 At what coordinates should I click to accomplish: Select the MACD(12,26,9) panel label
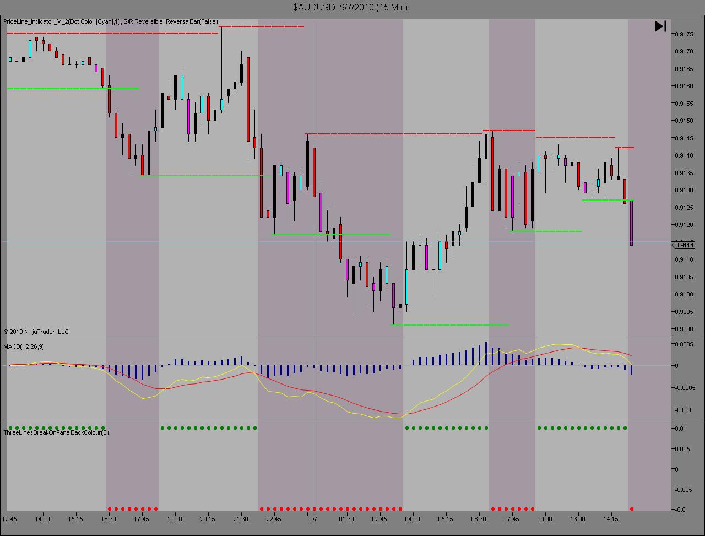tap(24, 346)
